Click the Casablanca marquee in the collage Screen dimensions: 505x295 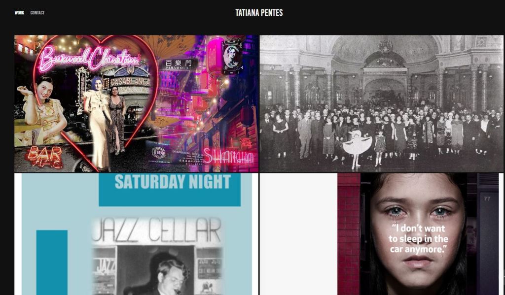click(x=129, y=82)
